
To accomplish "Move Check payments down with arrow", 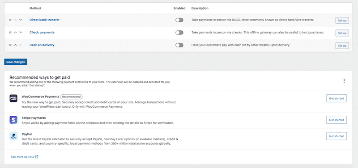I will pyautogui.click(x=21, y=32).
